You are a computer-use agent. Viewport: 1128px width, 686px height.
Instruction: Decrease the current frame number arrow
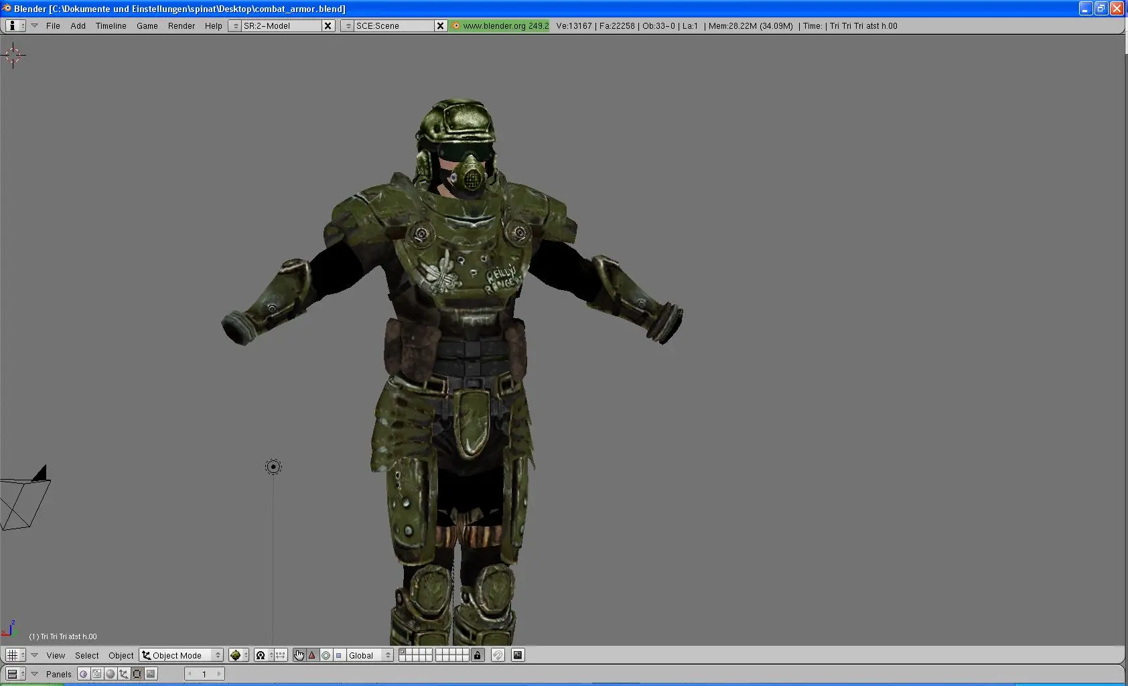tap(190, 674)
